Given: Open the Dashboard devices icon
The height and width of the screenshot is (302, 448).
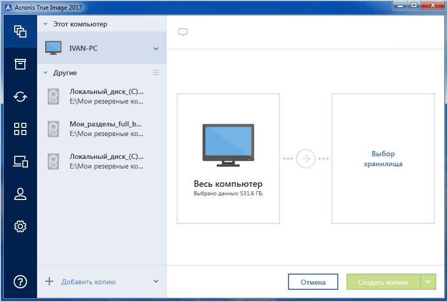Looking at the screenshot, I should (20, 161).
